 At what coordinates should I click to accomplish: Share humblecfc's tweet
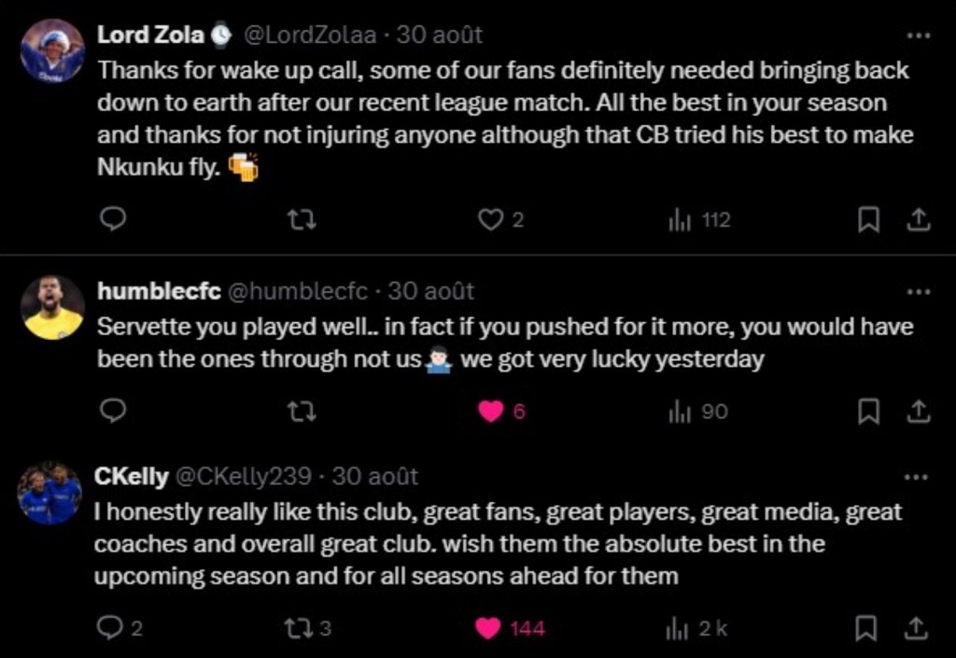pyautogui.click(x=919, y=411)
